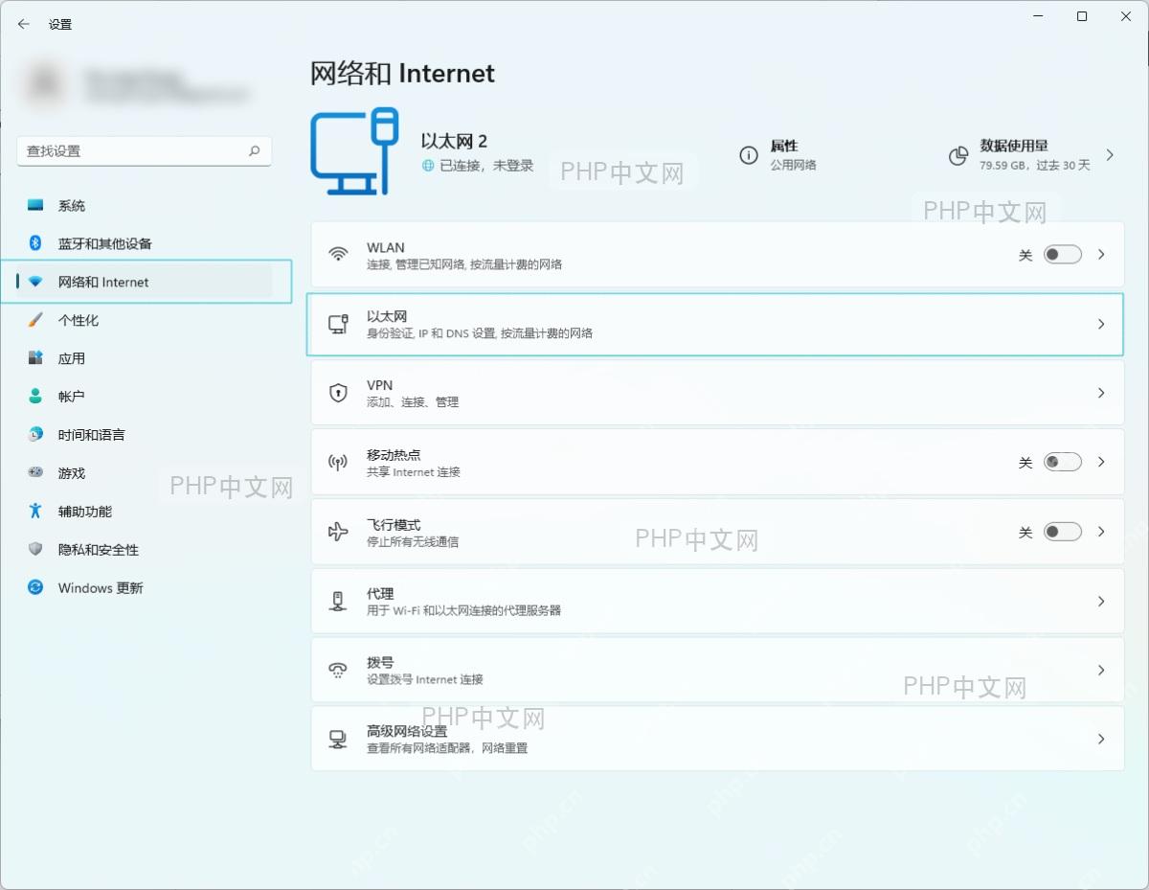Viewport: 1149px width, 890px height.
Task: Open 代理 row chevron arrow
Action: [x=1101, y=601]
